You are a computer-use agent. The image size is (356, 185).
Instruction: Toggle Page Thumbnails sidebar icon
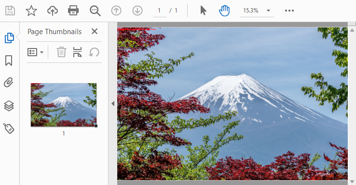pos(9,38)
